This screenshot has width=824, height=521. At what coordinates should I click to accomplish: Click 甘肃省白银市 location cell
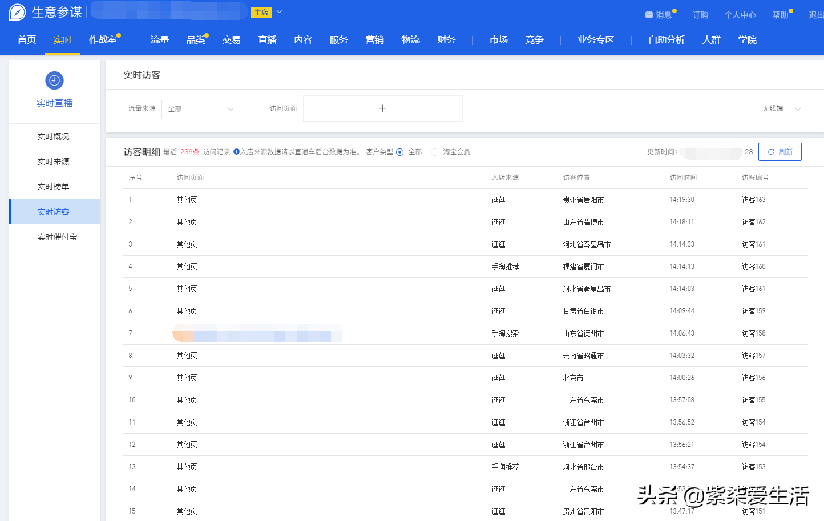point(583,311)
